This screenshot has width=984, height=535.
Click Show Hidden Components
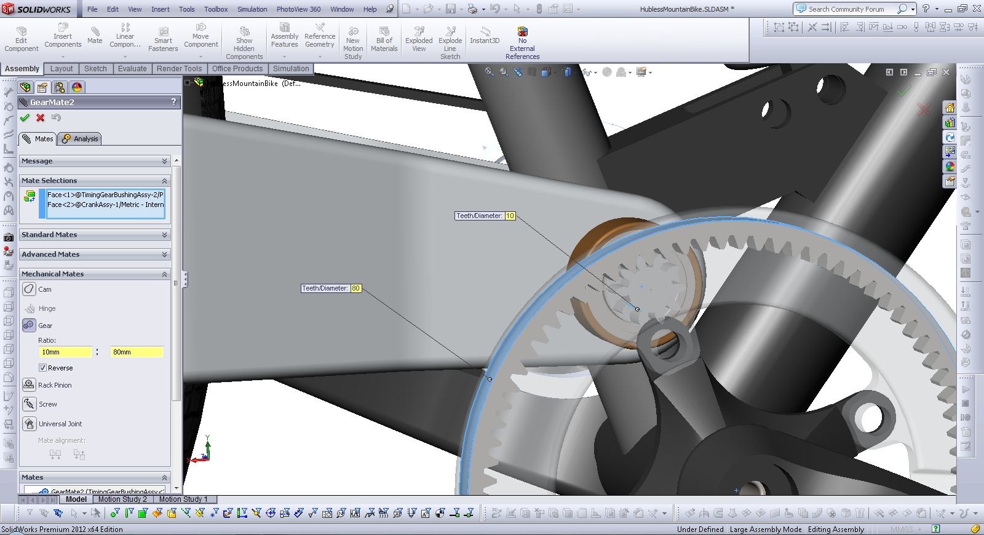(244, 43)
